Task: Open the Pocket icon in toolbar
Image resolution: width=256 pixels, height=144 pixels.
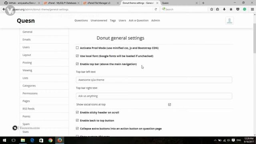Action: click(x=238, y=9)
